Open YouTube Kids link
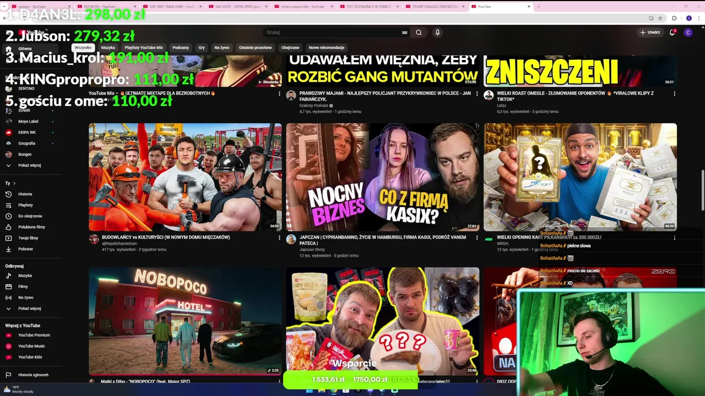705x396 pixels. 30,357
